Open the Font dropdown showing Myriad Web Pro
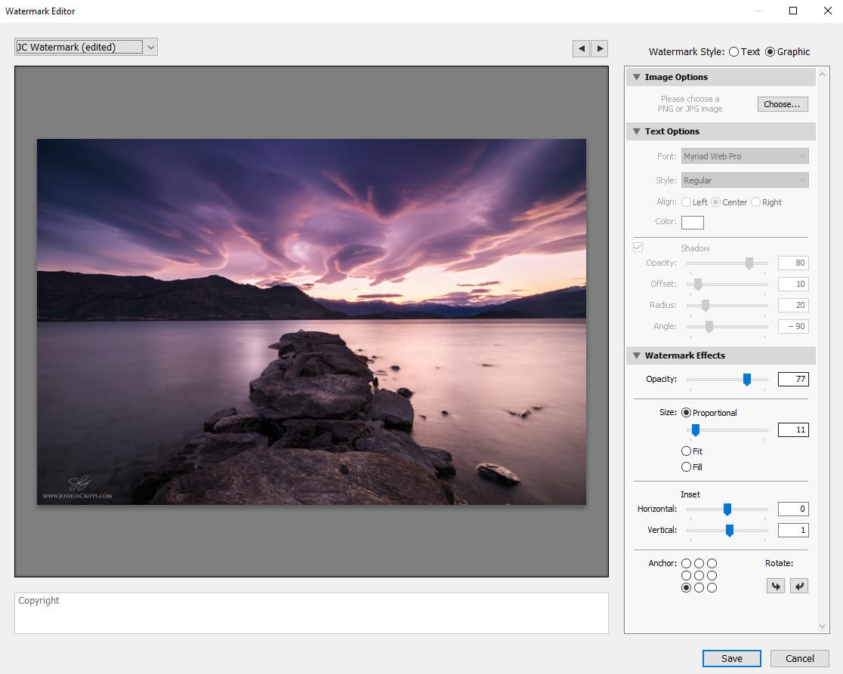This screenshot has width=843, height=674. (745, 156)
